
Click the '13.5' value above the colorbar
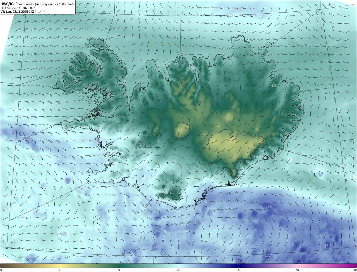coord(240,261)
